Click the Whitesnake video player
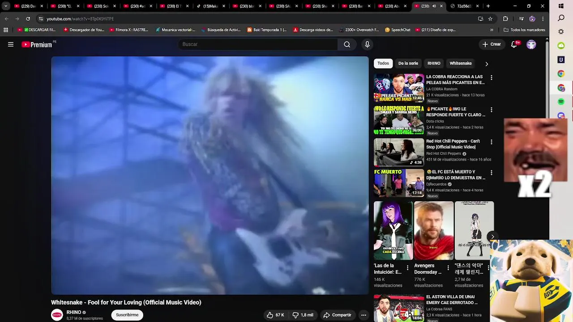 (210, 175)
